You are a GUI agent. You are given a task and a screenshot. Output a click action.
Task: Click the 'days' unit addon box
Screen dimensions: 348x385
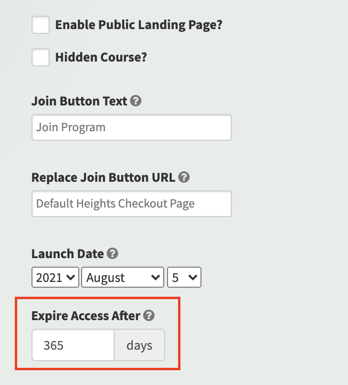click(139, 345)
